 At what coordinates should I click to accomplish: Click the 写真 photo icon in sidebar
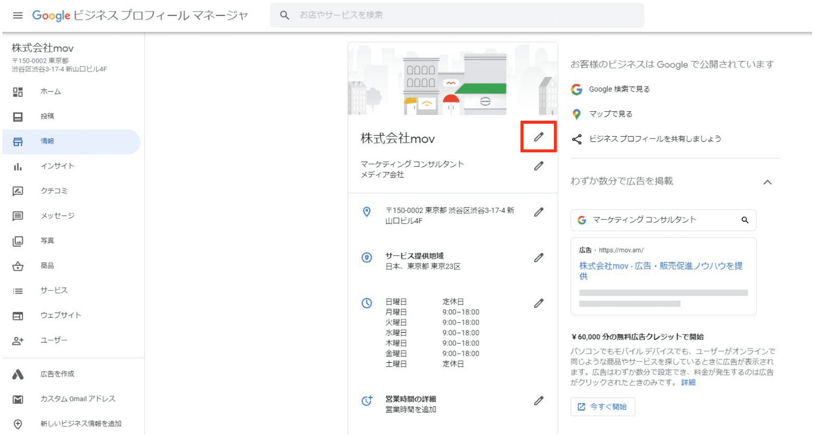click(x=18, y=241)
